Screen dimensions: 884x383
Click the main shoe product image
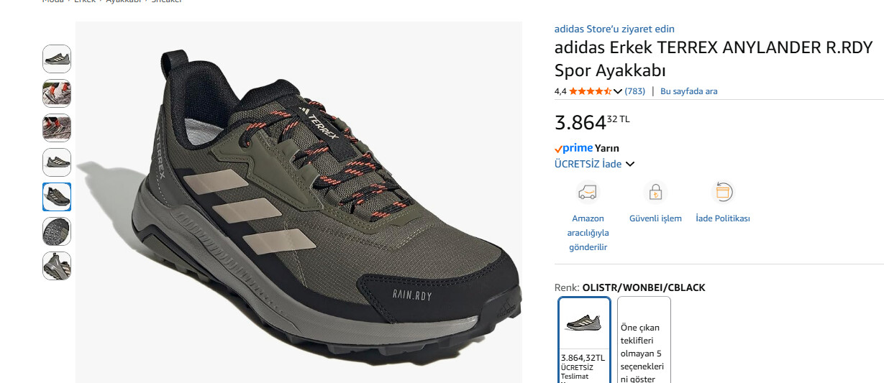(299, 202)
